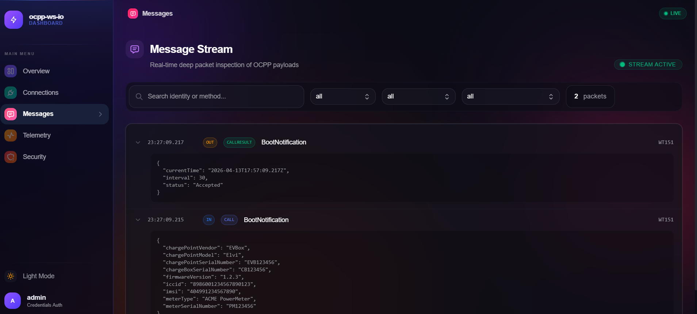This screenshot has height=314, width=697.
Task: Open the first 'all' filter dropdown
Action: (342, 97)
